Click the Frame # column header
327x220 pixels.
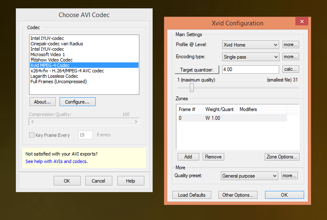pyautogui.click(x=190, y=109)
